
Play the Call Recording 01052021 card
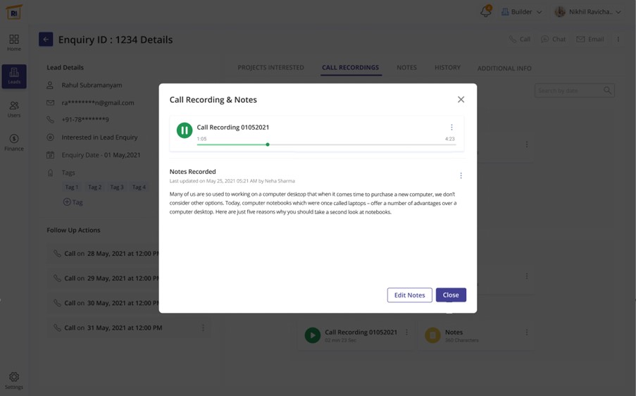312,335
